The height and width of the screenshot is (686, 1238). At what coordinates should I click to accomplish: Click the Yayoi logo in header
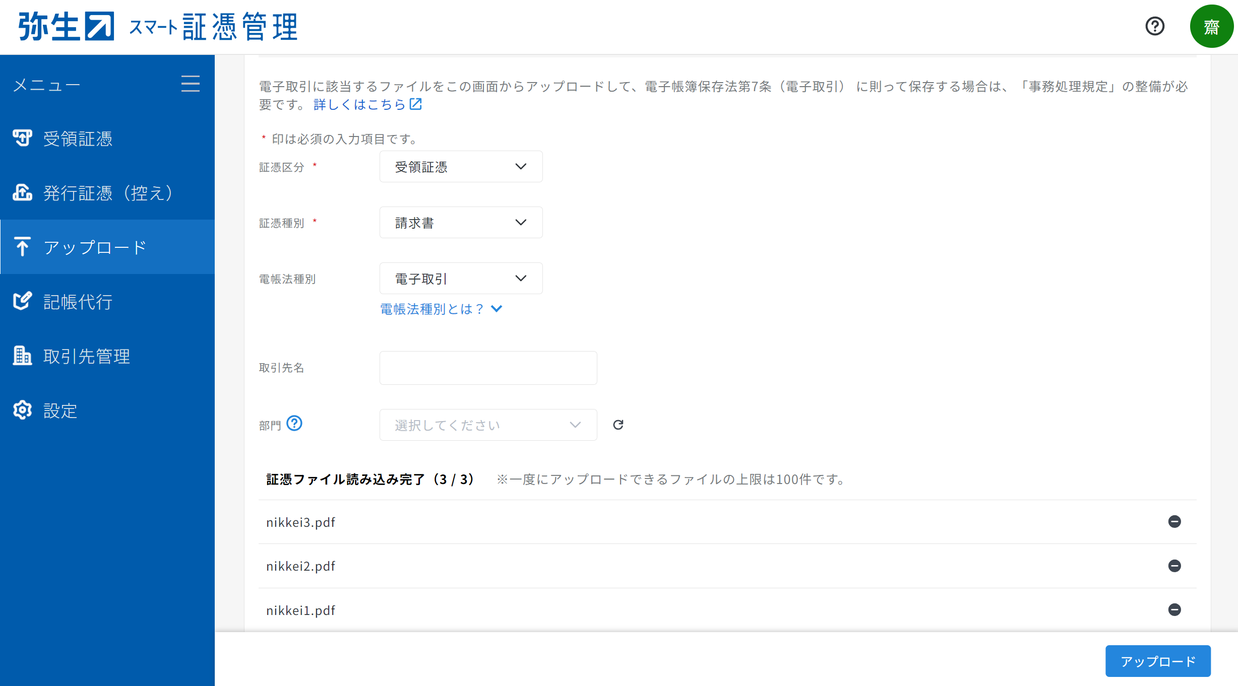pyautogui.click(x=66, y=26)
